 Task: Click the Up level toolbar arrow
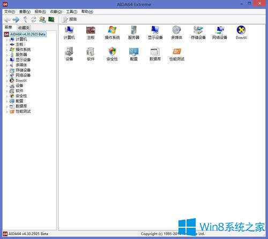point(25,19)
